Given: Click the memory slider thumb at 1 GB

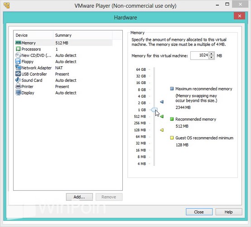Looking at the screenshot, I should pyautogui.click(x=154, y=110).
